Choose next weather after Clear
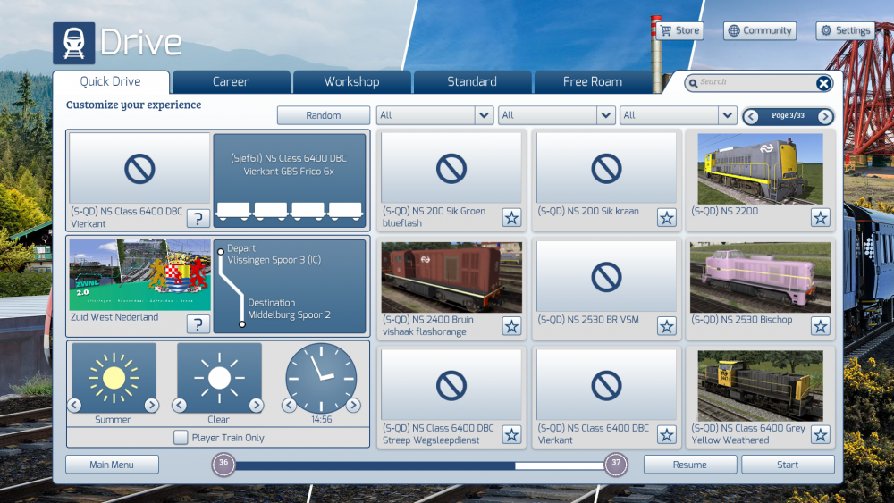Screen dimensions: 894x503 point(256,405)
